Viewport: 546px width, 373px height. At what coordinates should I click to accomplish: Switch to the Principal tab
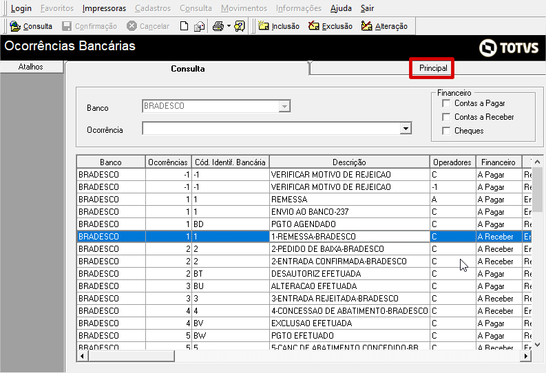click(x=433, y=68)
